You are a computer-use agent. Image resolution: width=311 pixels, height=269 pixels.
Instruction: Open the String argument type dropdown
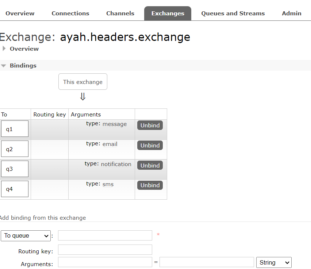point(274,262)
